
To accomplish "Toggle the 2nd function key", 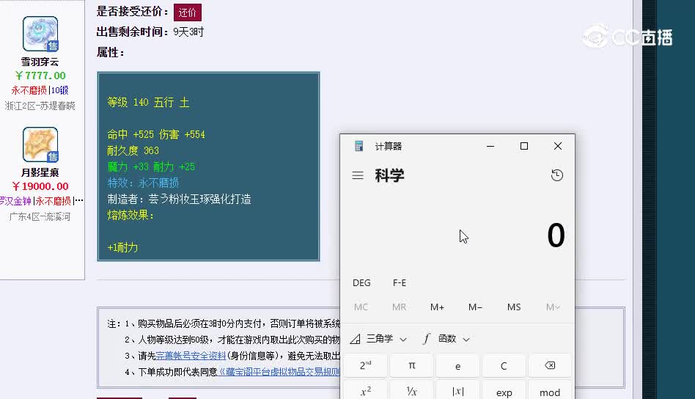I will click(x=365, y=365).
